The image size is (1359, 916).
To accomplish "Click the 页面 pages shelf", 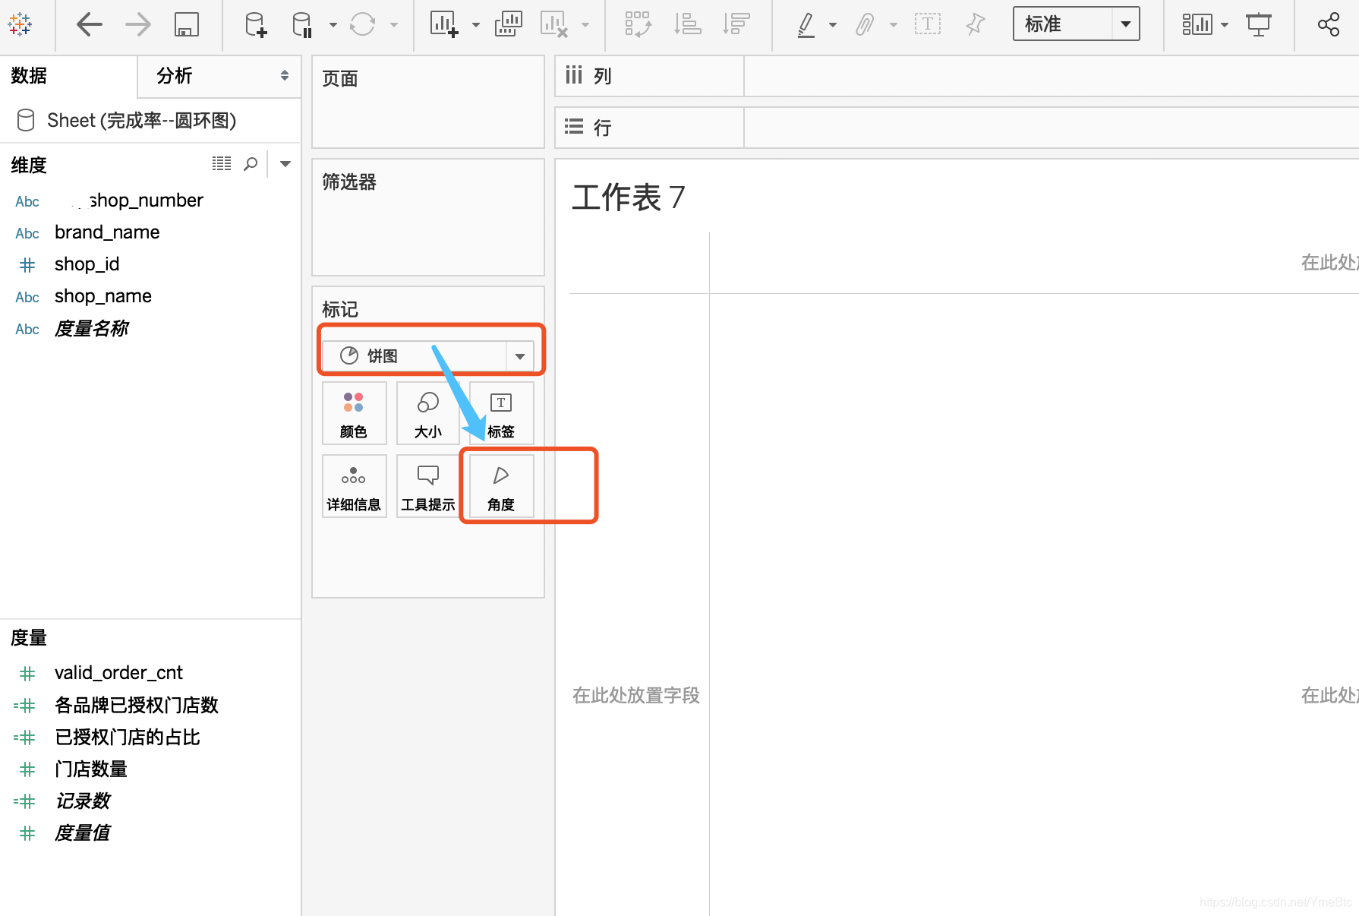I will [x=428, y=102].
